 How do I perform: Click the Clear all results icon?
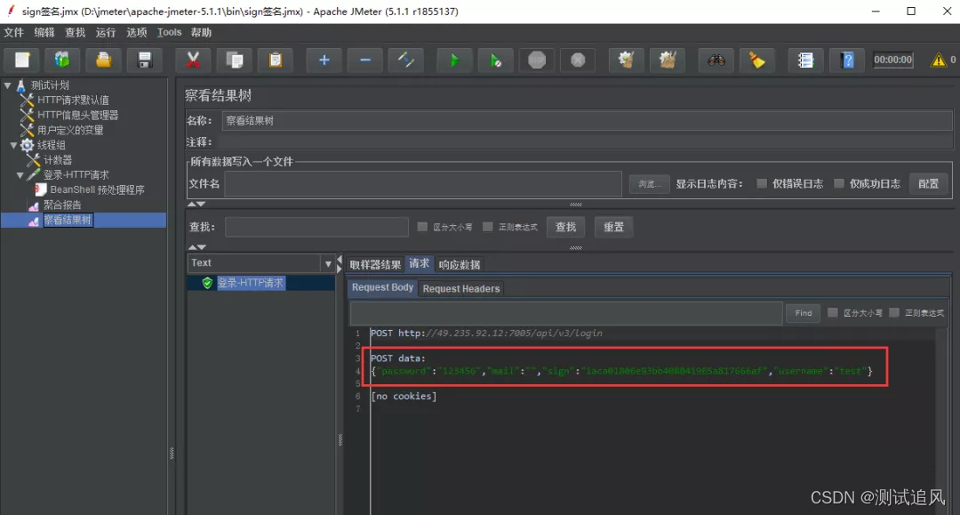(x=668, y=60)
